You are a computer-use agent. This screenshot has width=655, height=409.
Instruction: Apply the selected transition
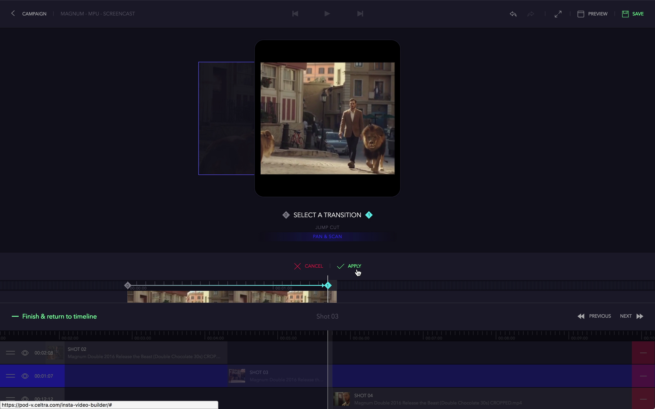pyautogui.click(x=354, y=266)
